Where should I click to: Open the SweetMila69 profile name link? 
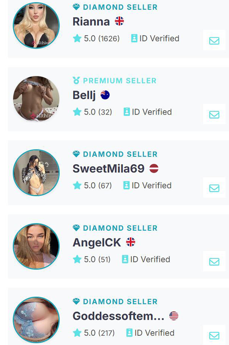(x=108, y=169)
